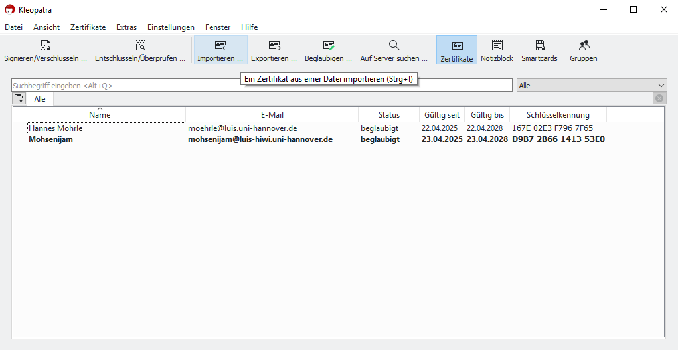Expand the Alle filter dropdown

592,86
